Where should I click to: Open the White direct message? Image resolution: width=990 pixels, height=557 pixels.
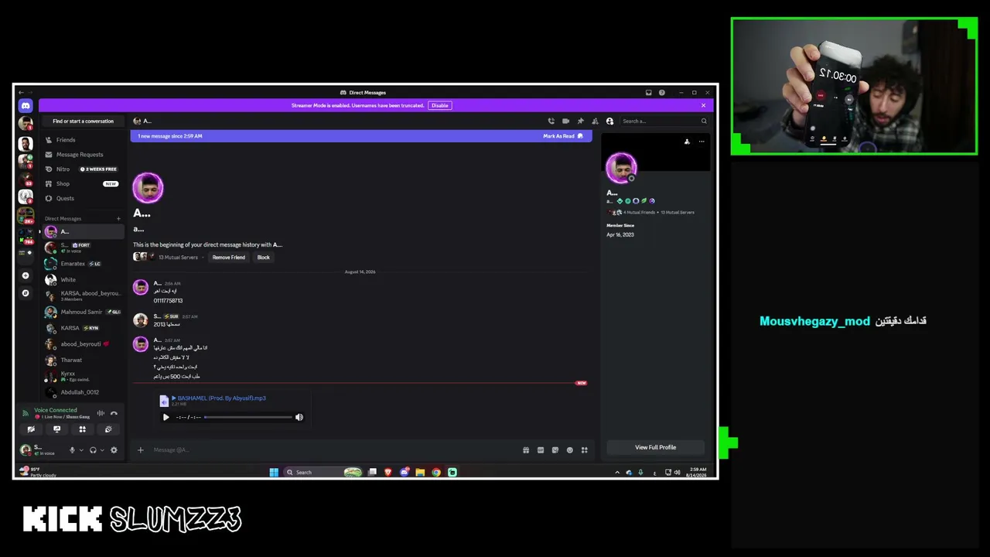(x=83, y=280)
